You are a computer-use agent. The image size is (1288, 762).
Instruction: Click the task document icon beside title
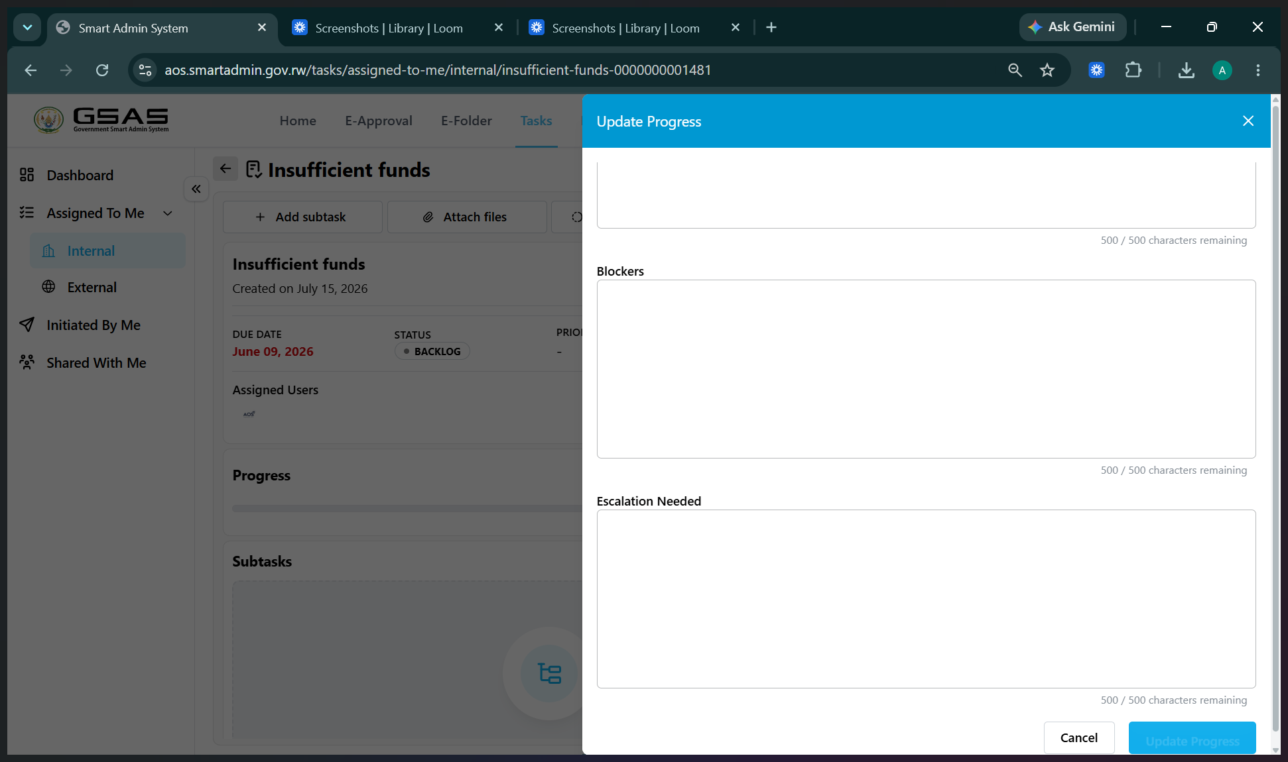[253, 170]
